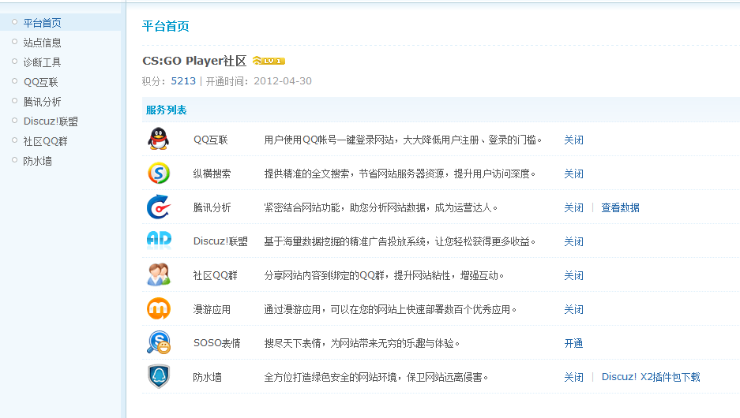Click the CS:GO Player社区 site title

194,61
